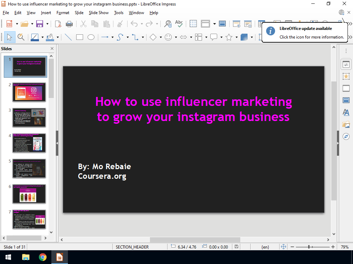Image resolution: width=353 pixels, height=264 pixels.
Task: Open sidebar Animation panel star icon
Action: click(x=346, y=76)
